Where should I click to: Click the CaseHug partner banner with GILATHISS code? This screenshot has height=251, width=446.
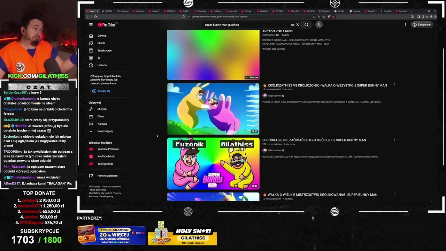[x=111, y=235]
